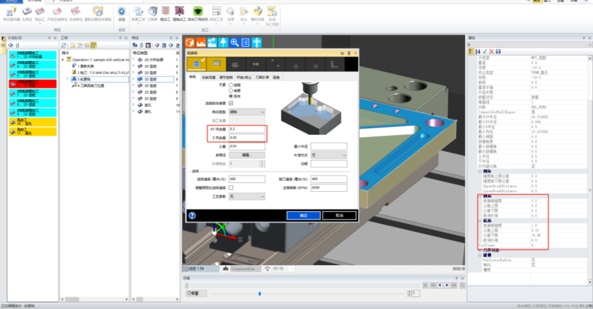
Task: Enable the 调整圆弧处进给速率 checkbox
Action: 232,188
